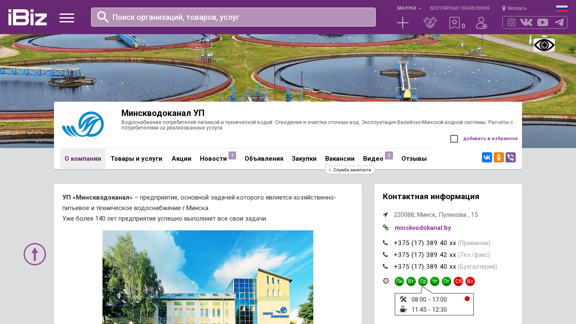Screen dimensions: 576x324
Task: Click the address 220088, Минск, Пулихова, 15
Action: pos(436,215)
